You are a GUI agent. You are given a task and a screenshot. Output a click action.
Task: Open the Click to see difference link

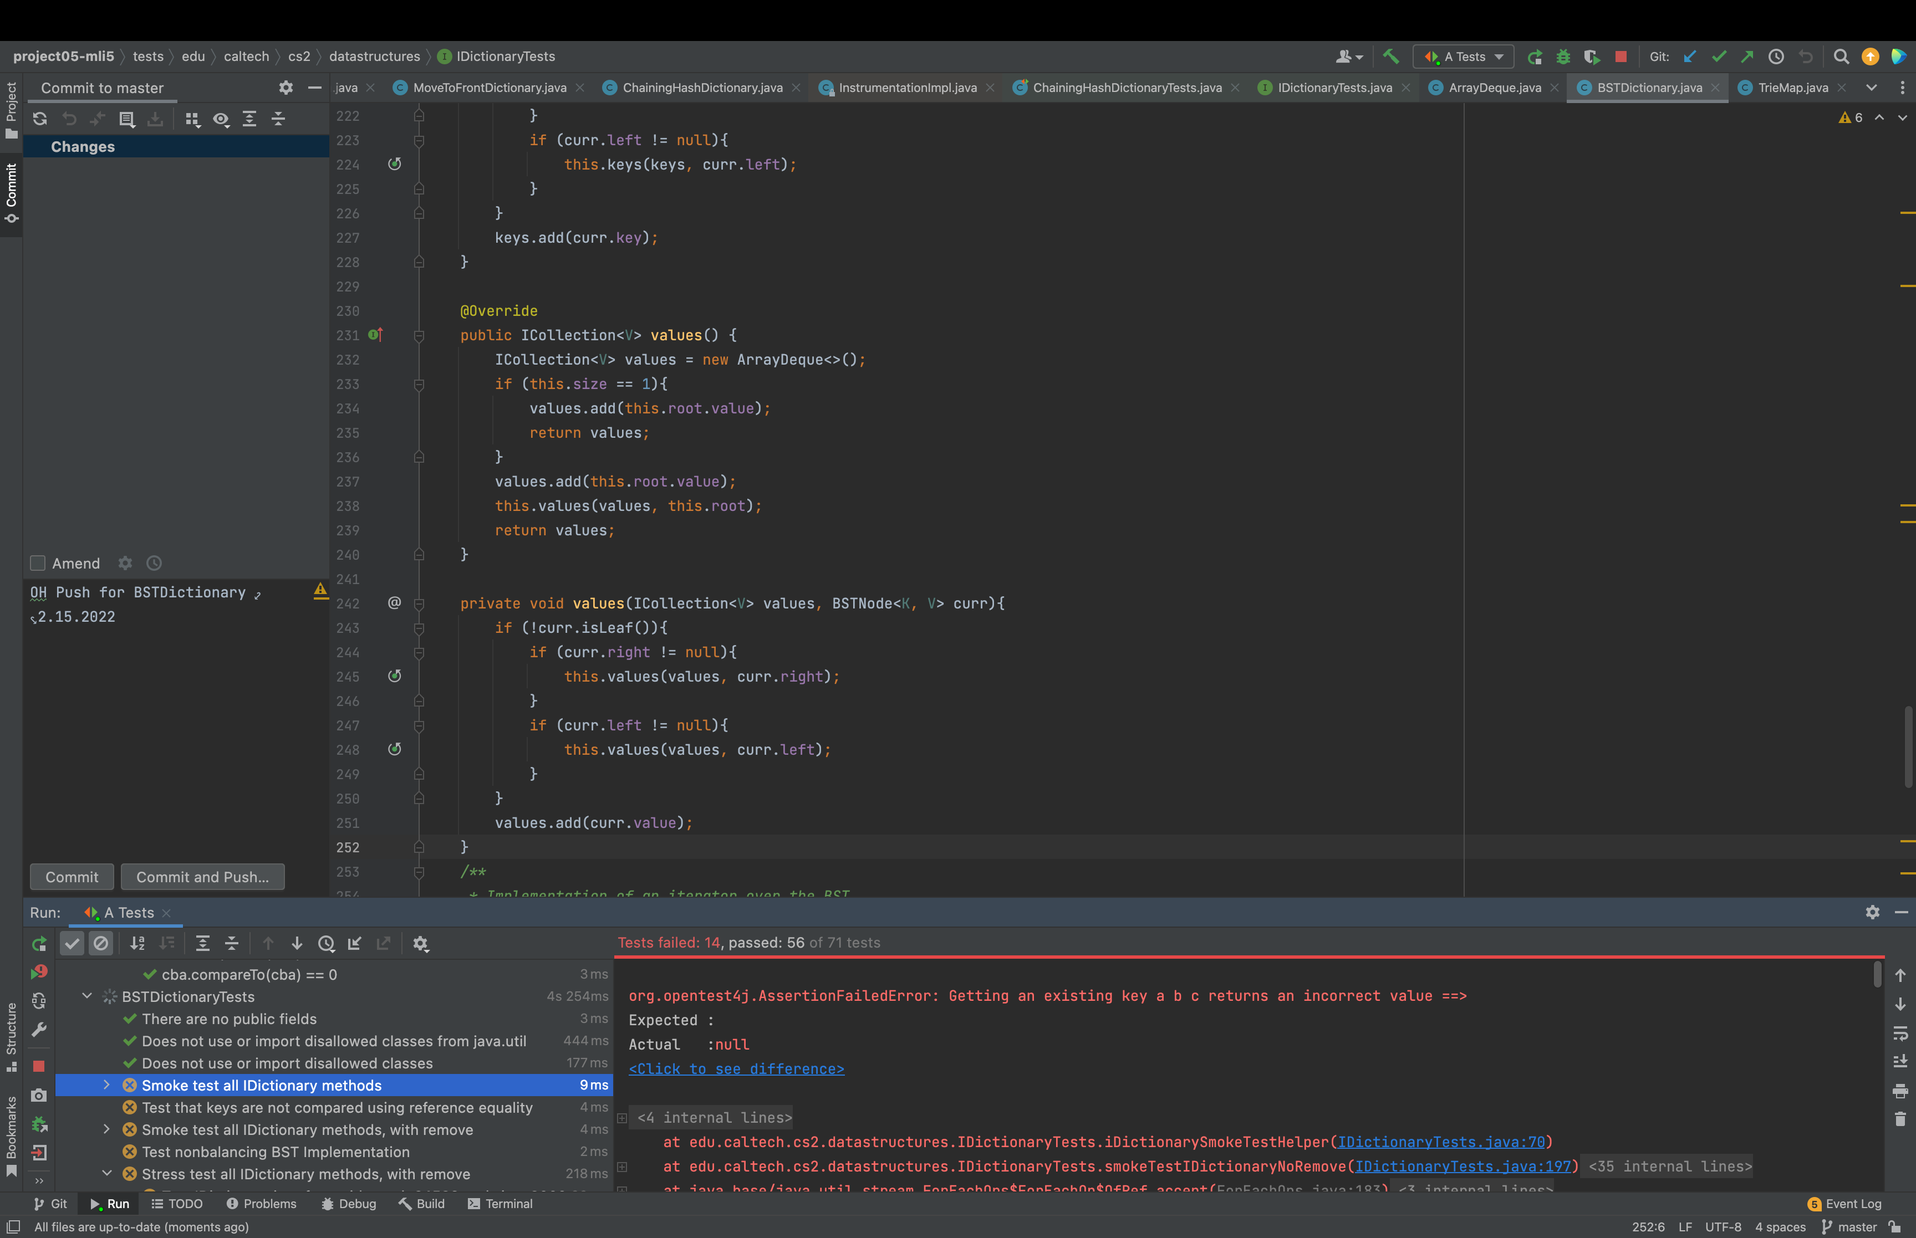pos(736,1068)
